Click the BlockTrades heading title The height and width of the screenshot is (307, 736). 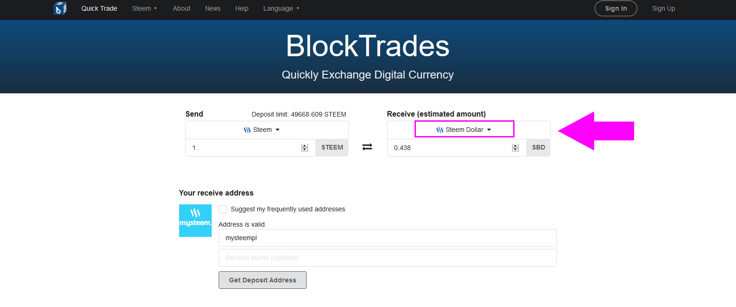click(368, 46)
